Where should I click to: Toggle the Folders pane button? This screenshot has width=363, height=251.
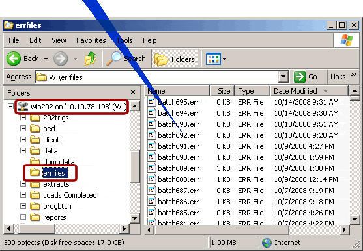click(x=175, y=59)
